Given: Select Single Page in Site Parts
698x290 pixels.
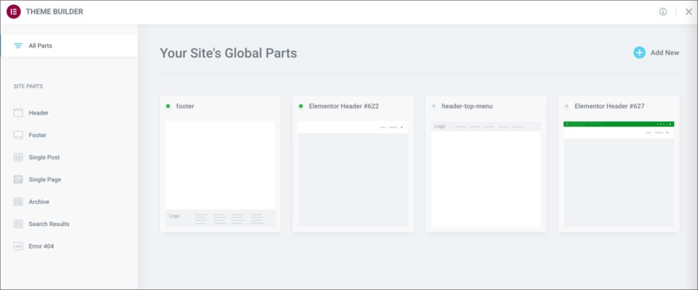Looking at the screenshot, I should [45, 180].
